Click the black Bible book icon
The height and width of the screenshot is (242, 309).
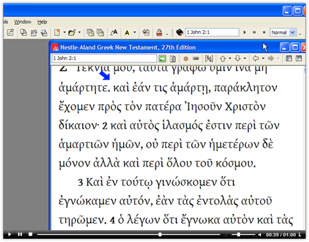point(180,33)
